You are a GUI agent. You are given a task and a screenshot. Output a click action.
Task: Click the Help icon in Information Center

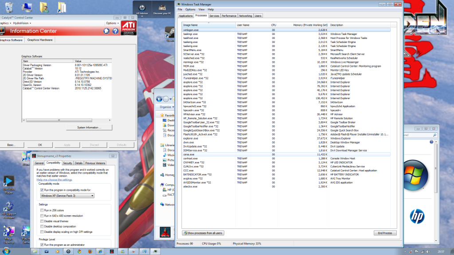coord(116,31)
